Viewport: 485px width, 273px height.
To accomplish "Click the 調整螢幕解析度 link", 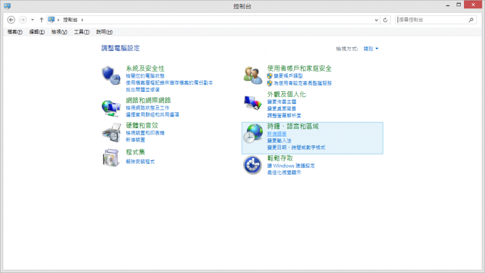I will point(284,115).
